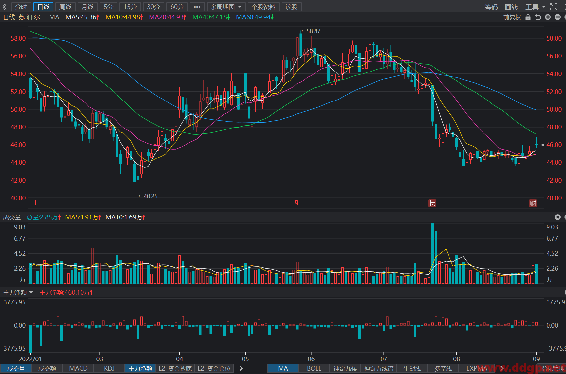This screenshot has width=566, height=374.
Task: Open the 个股资料 stock info button
Action: (x=263, y=7)
